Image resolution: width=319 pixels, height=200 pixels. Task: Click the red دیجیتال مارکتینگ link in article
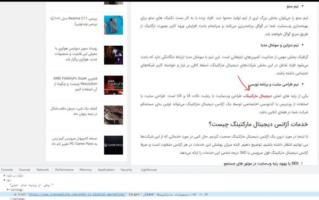(x=257, y=96)
